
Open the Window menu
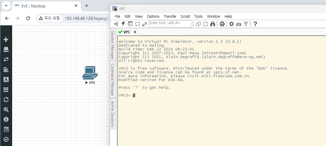tap(214, 17)
